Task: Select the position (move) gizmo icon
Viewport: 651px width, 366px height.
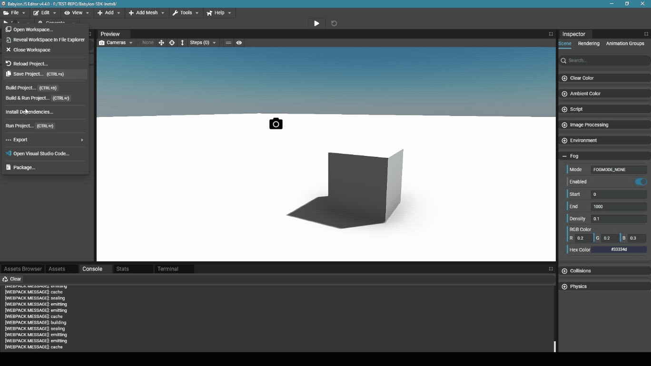Action: tap(161, 43)
